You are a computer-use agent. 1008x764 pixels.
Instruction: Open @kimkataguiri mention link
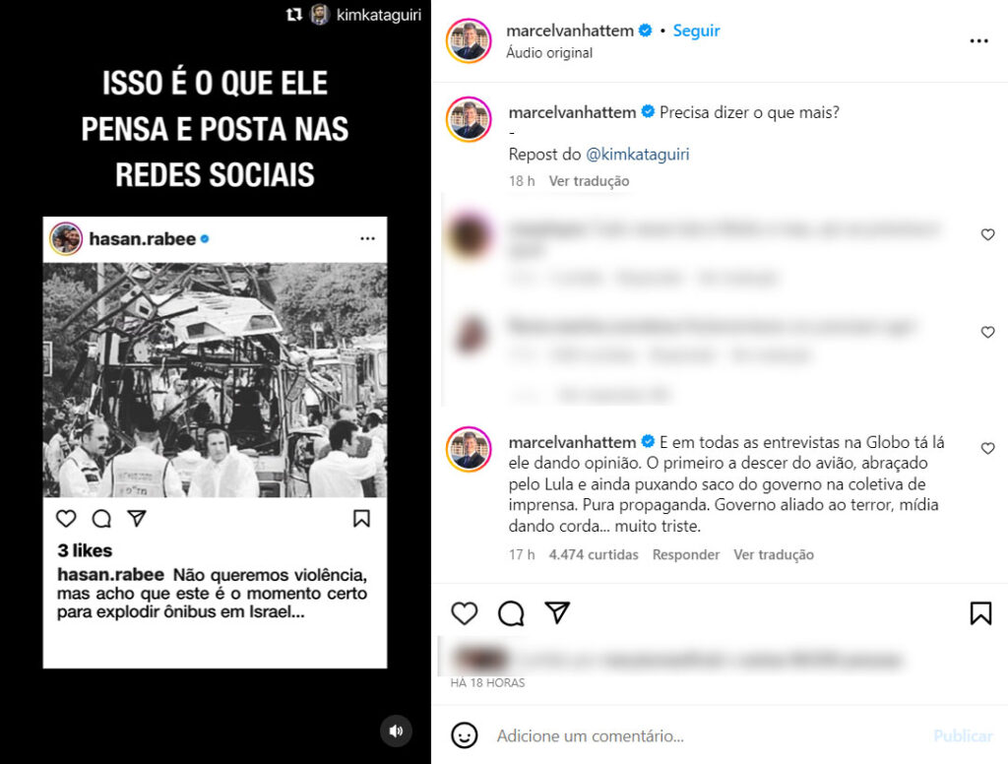(638, 155)
